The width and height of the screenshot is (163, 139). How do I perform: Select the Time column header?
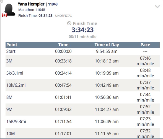click(63, 45)
